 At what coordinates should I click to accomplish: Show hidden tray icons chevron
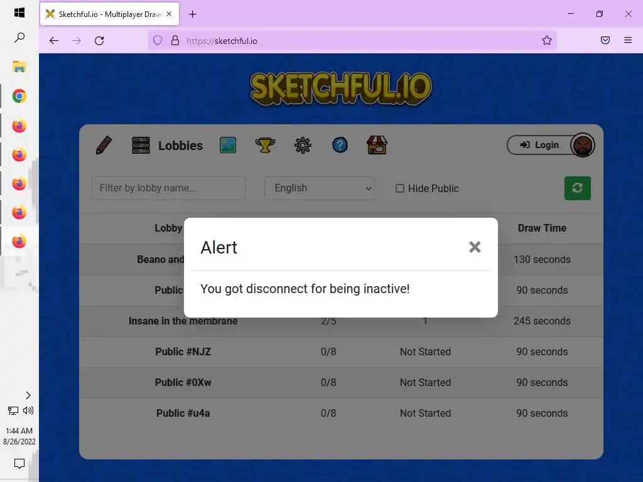(x=28, y=395)
